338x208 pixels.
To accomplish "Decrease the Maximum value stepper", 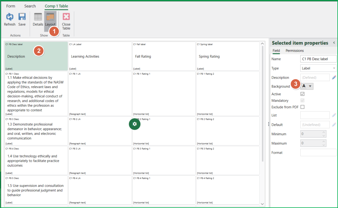I will click(x=323, y=145).
